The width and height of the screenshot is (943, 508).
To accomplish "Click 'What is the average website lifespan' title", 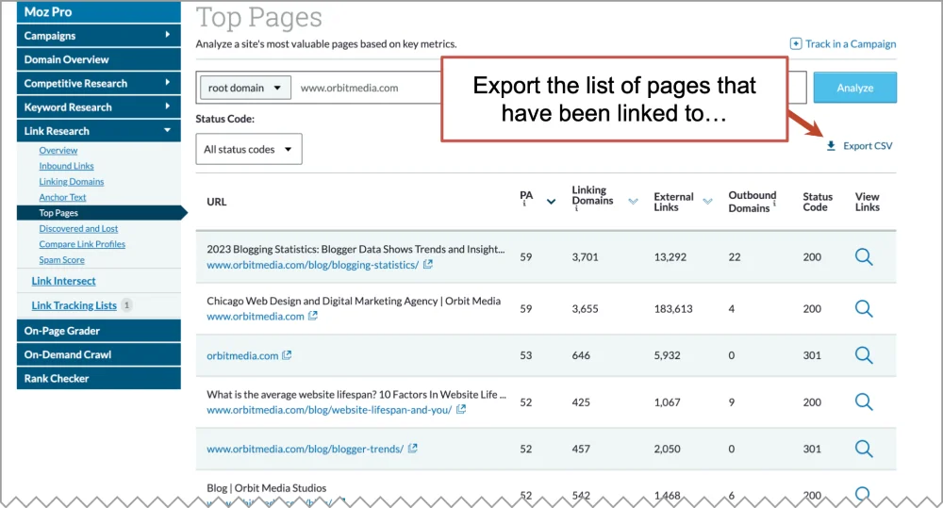I will [356, 394].
